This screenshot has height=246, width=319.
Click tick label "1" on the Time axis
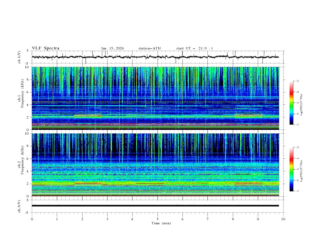pyautogui.click(x=57, y=219)
